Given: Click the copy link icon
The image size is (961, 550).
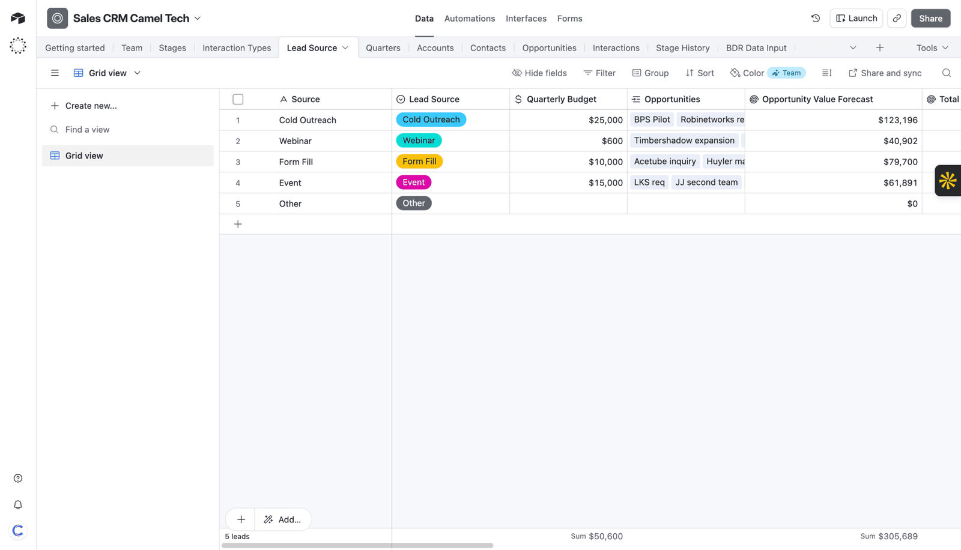Looking at the screenshot, I should click(897, 18).
